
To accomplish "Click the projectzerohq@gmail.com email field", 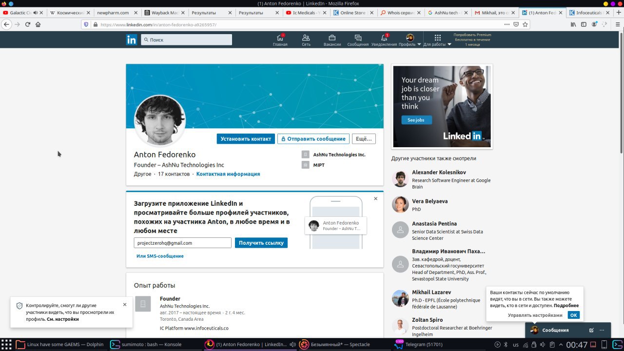I will [x=182, y=243].
